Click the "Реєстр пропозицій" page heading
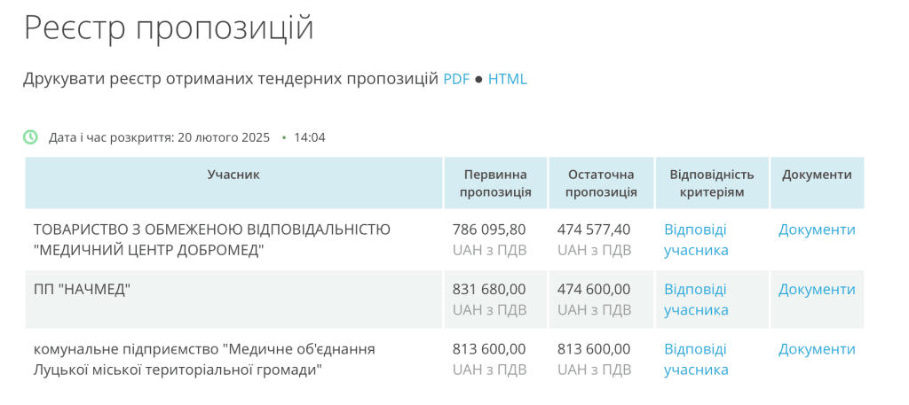The width and height of the screenshot is (909, 405). (169, 27)
